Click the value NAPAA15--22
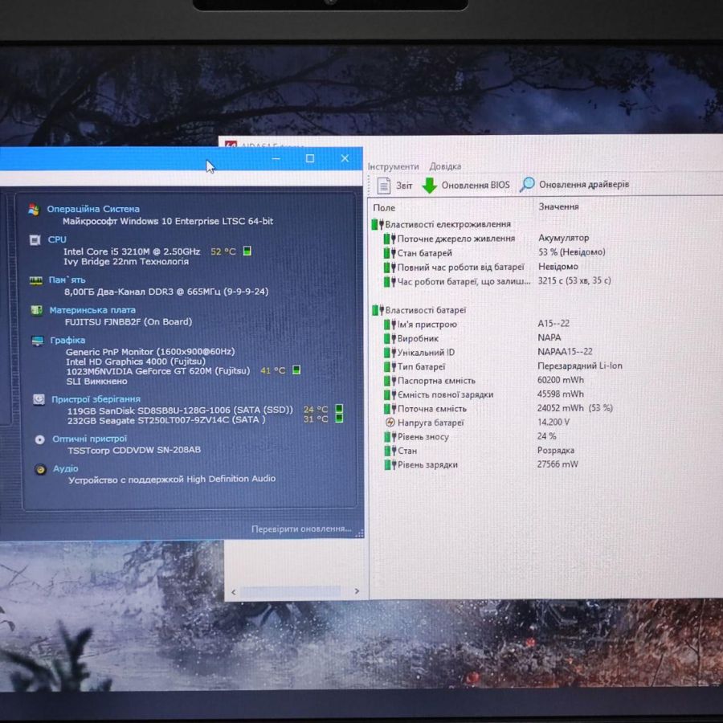Viewport: 723px width, 723px height. coord(565,351)
